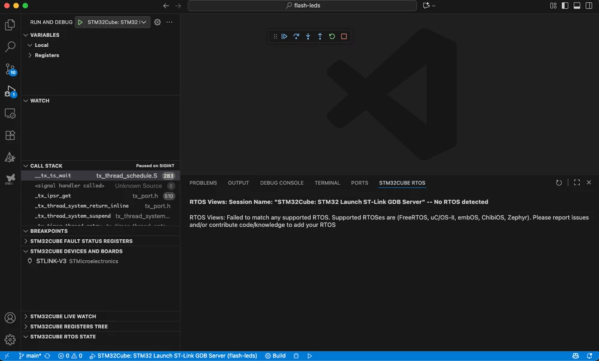Select _tx_thread_system_return_inline stack frame
599x361 pixels.
pyautogui.click(x=101, y=206)
